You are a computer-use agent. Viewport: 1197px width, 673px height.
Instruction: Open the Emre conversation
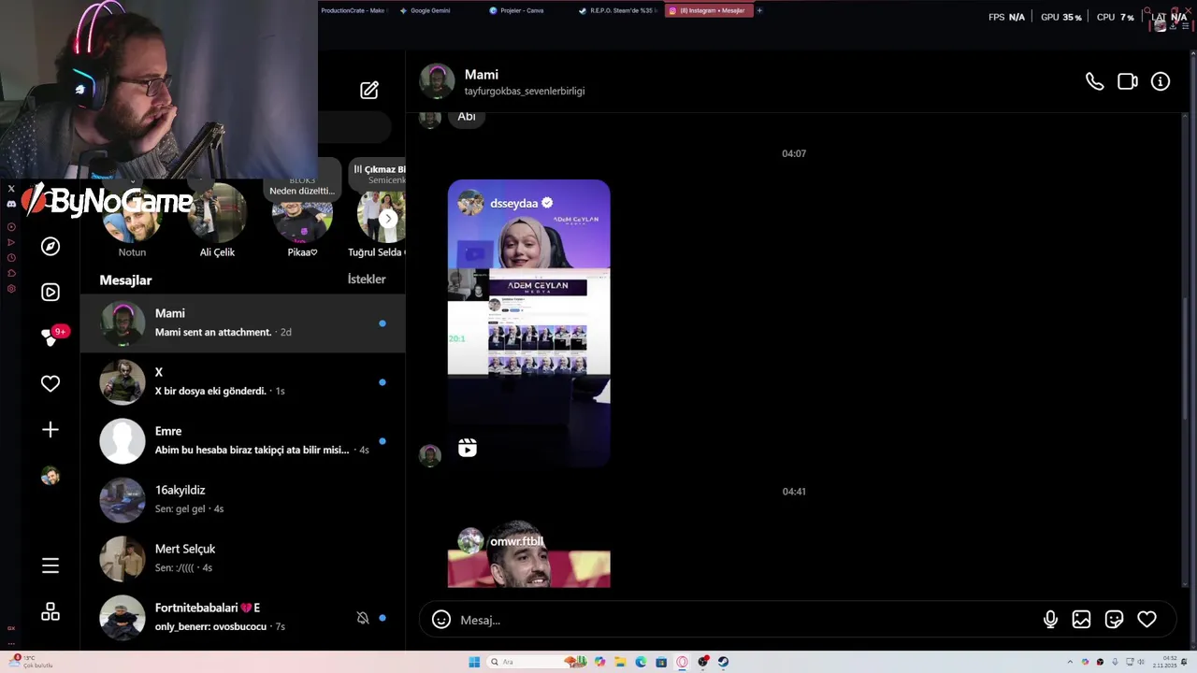pos(243,440)
